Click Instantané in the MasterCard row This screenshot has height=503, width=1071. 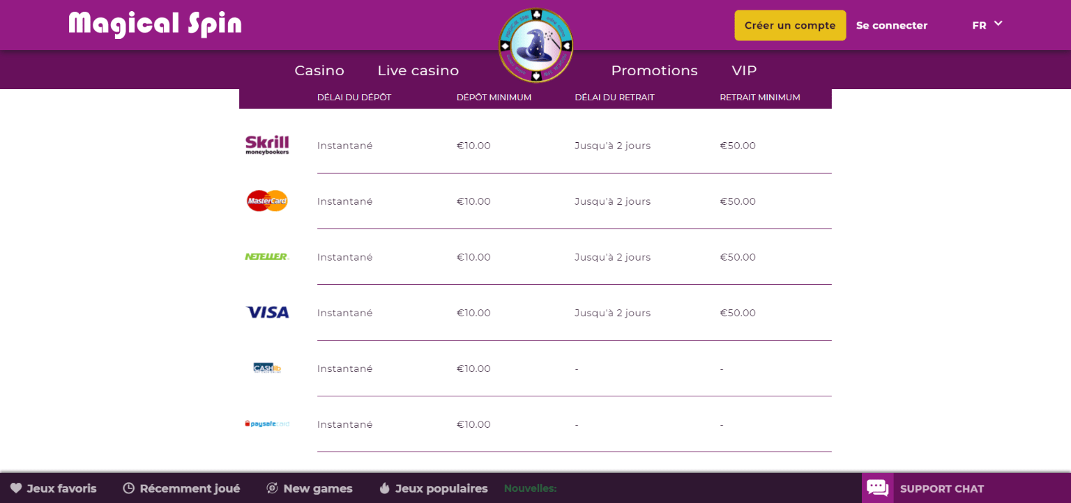[x=345, y=201]
